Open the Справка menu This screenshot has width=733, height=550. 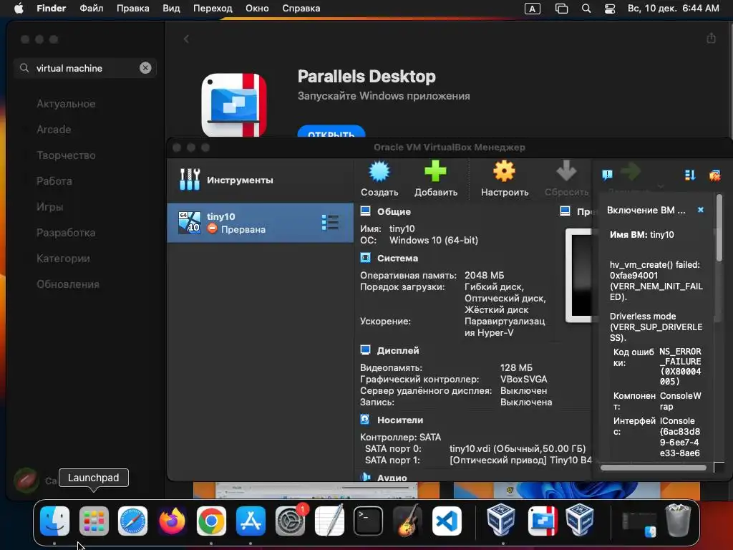click(x=301, y=9)
